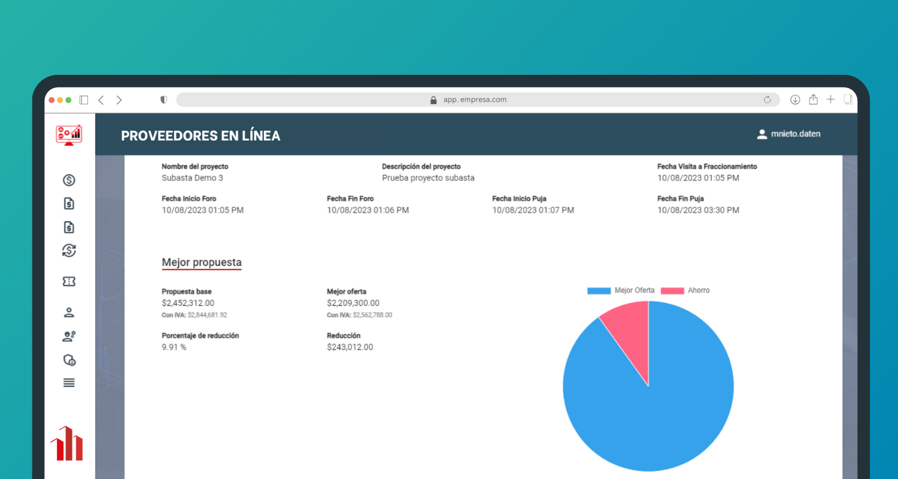The image size is (898, 479).
Task: Open the mnieto.daten user menu
Action: tap(788, 134)
